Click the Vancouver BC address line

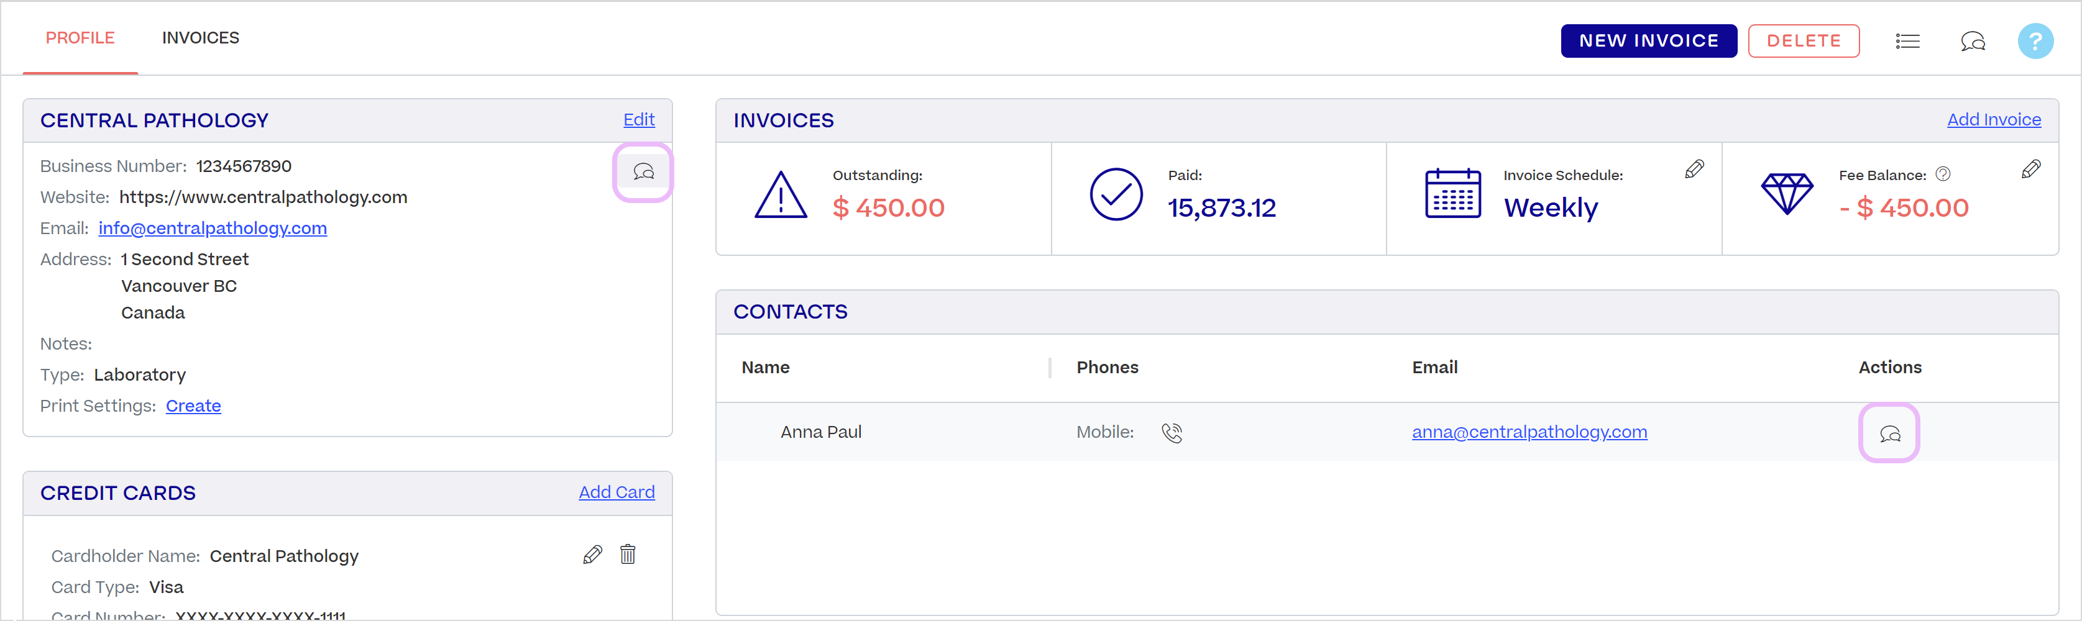click(178, 286)
